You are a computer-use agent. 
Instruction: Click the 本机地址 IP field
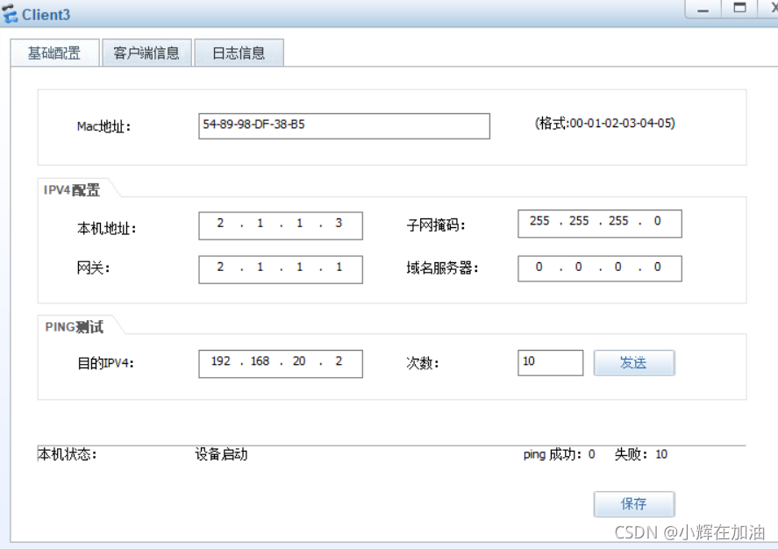click(281, 225)
